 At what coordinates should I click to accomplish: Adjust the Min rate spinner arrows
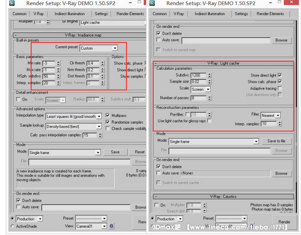pyautogui.click(x=58, y=63)
